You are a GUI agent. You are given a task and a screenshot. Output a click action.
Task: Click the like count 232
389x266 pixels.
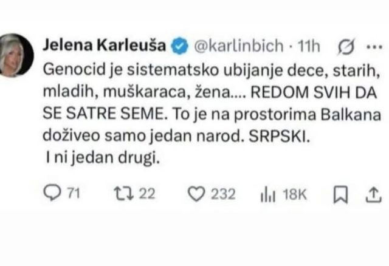tap(223, 194)
